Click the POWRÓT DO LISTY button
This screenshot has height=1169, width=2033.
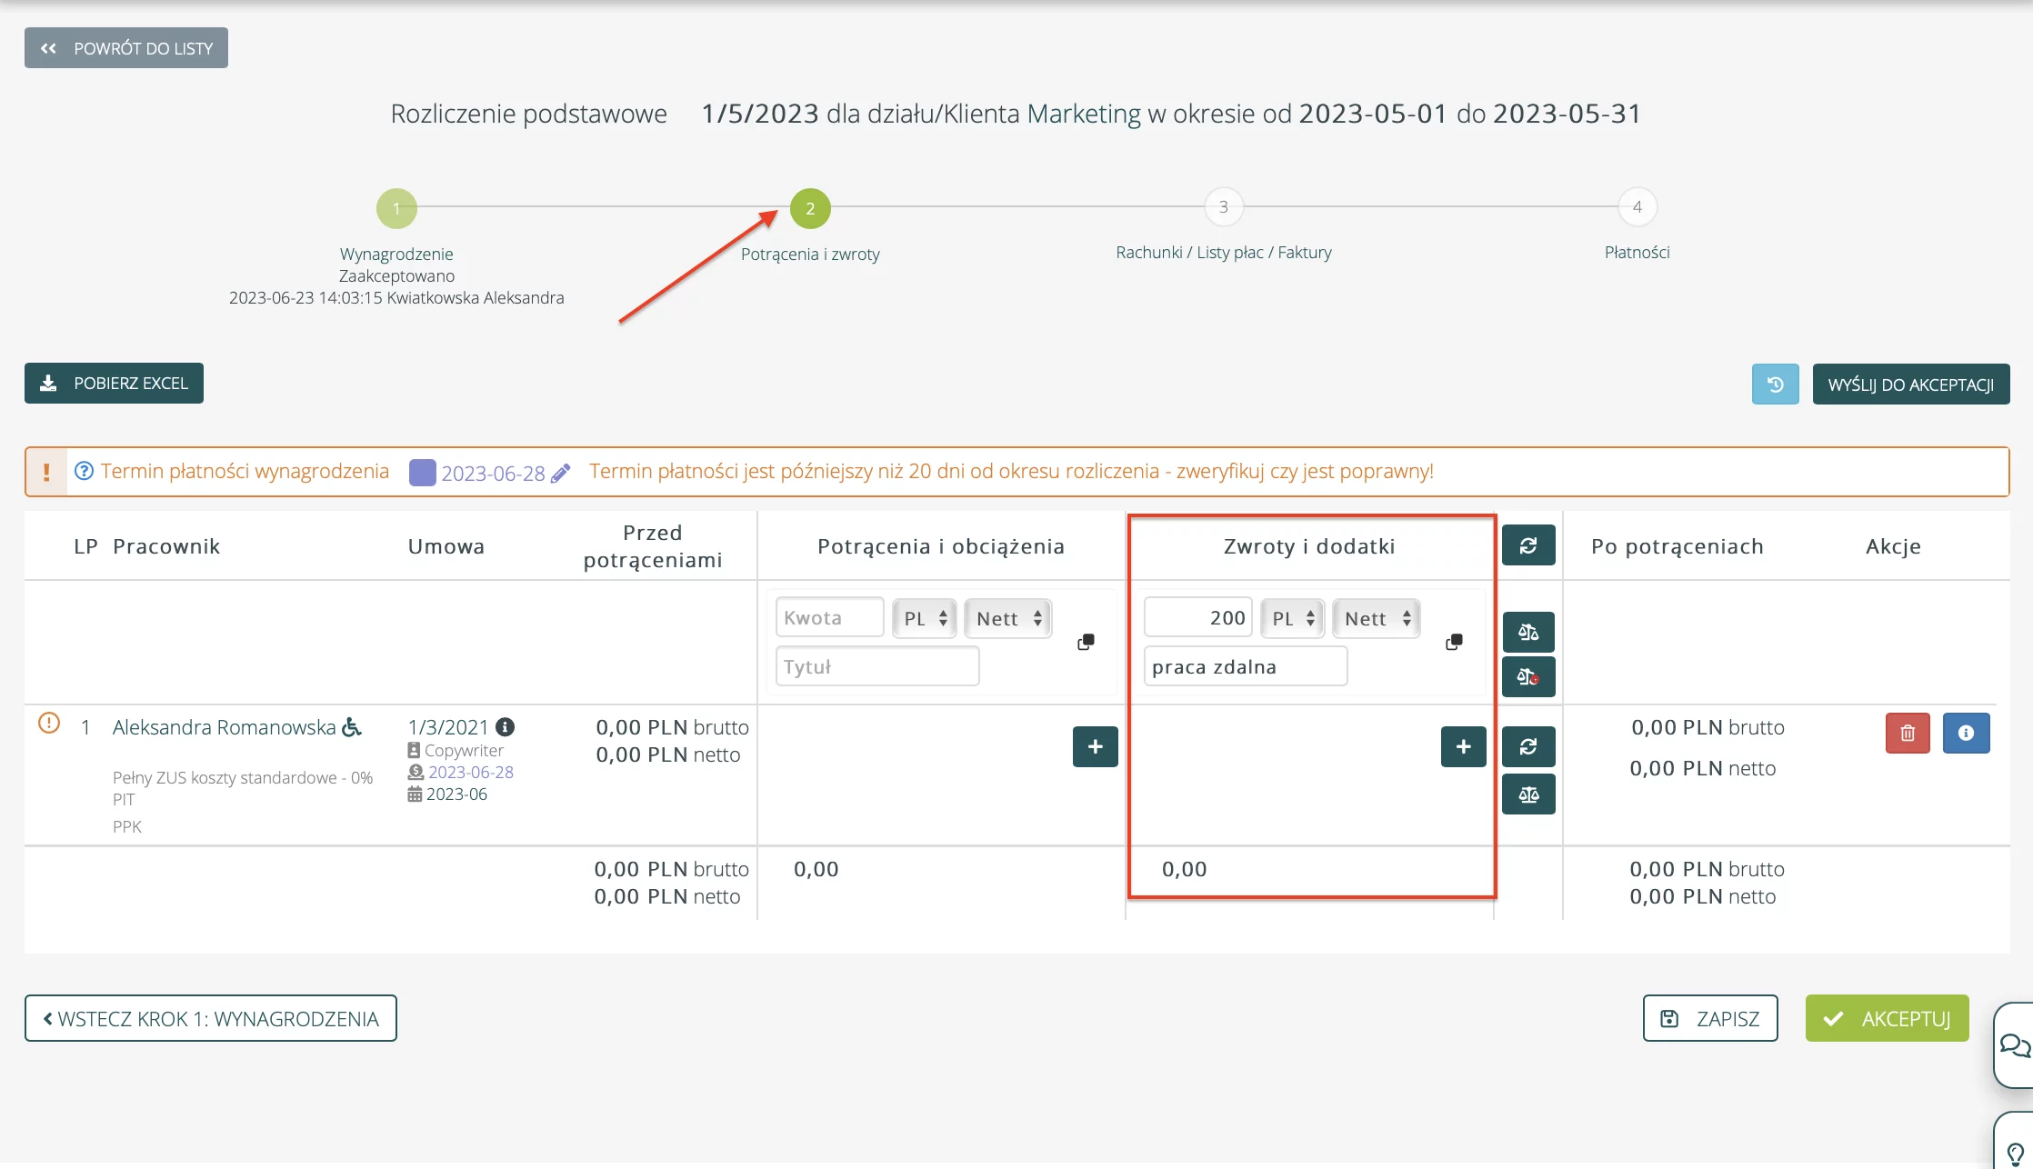tap(126, 48)
